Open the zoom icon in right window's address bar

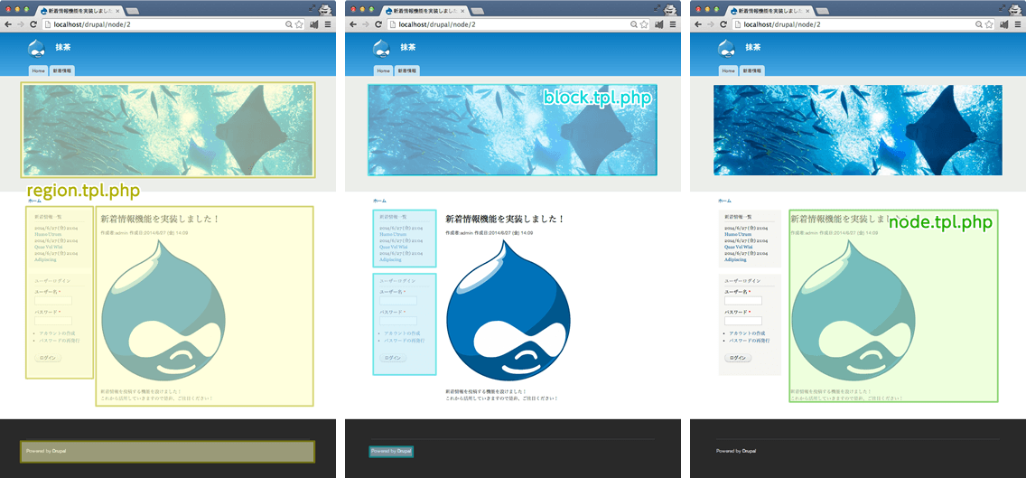[x=980, y=24]
